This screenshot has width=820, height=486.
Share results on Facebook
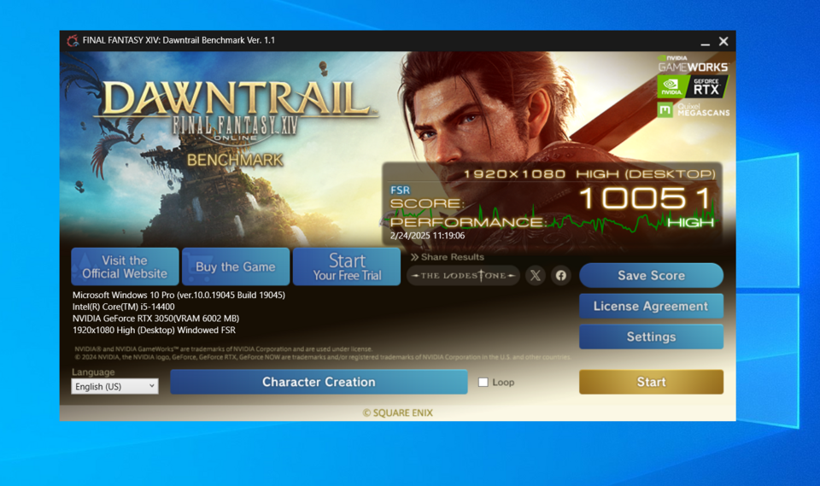tap(560, 276)
